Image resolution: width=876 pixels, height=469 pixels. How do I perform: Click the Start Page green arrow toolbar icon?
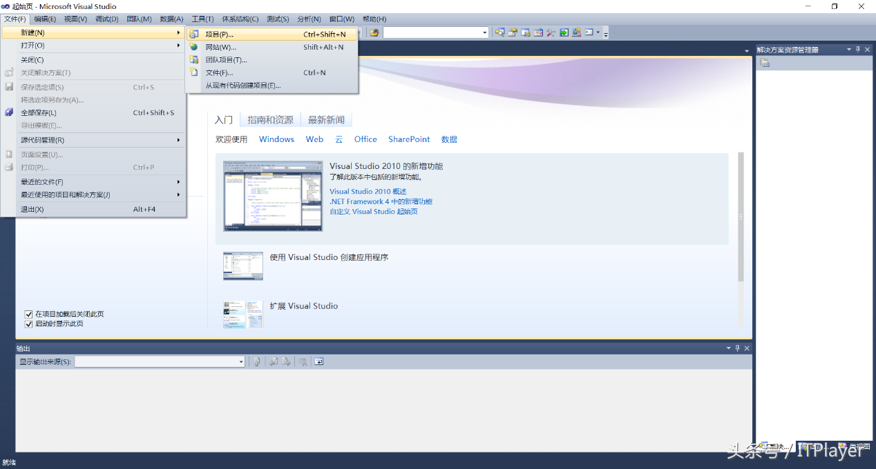564,32
